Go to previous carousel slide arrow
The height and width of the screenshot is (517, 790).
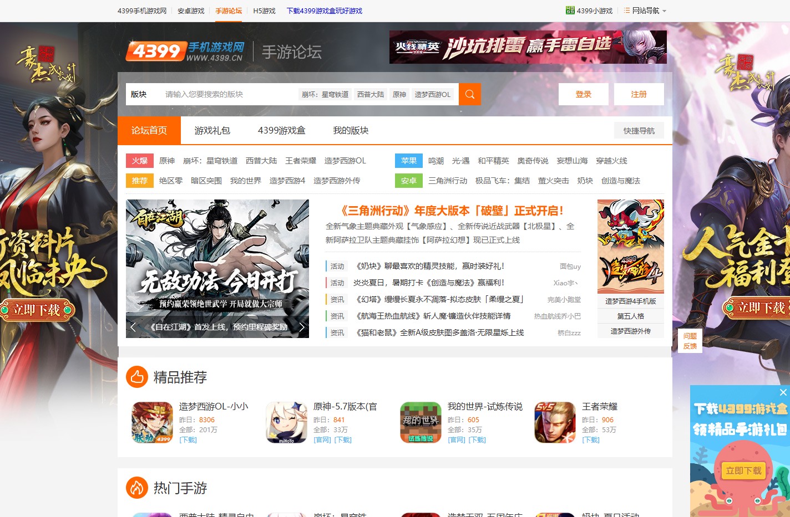point(133,327)
